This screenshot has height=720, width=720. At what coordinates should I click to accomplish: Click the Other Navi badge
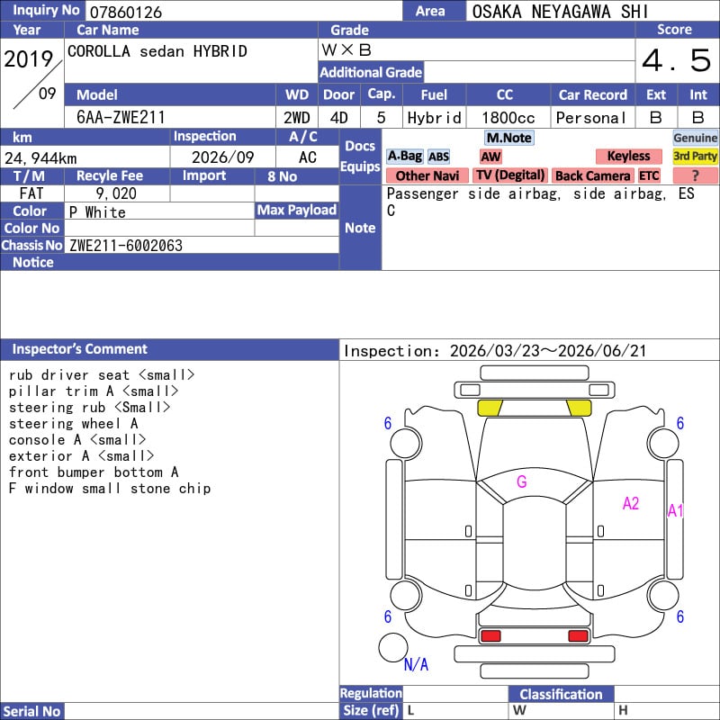pyautogui.click(x=427, y=176)
